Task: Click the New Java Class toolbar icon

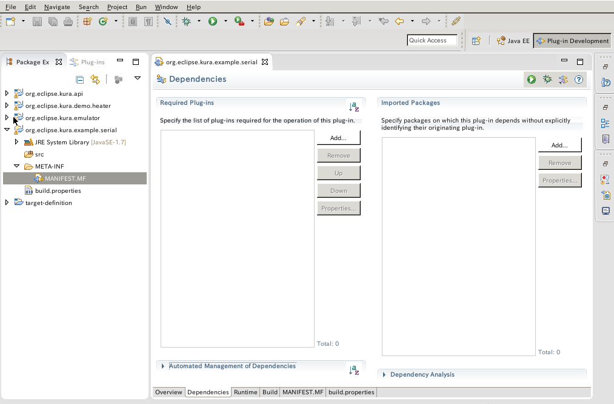Action: tap(103, 22)
